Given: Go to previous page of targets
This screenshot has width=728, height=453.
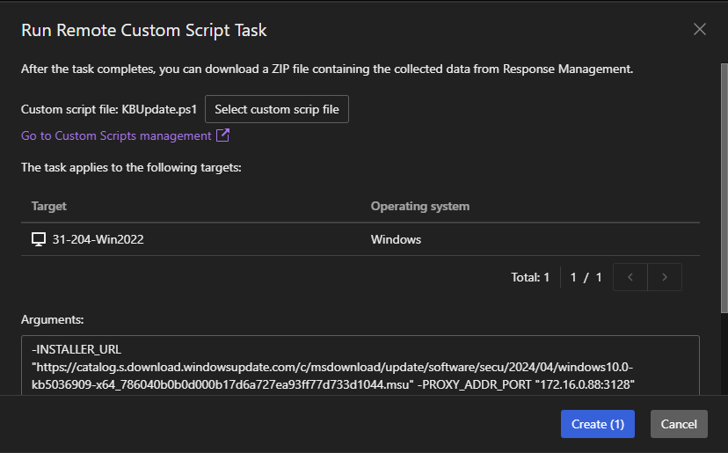Looking at the screenshot, I should point(630,277).
